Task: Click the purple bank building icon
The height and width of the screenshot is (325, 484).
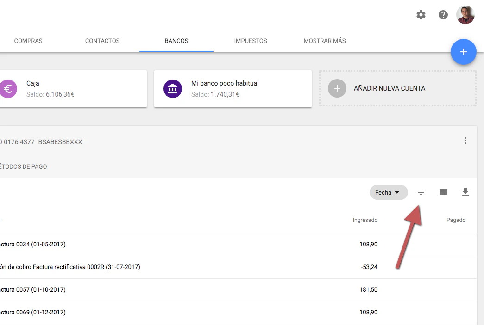Action: pos(173,89)
